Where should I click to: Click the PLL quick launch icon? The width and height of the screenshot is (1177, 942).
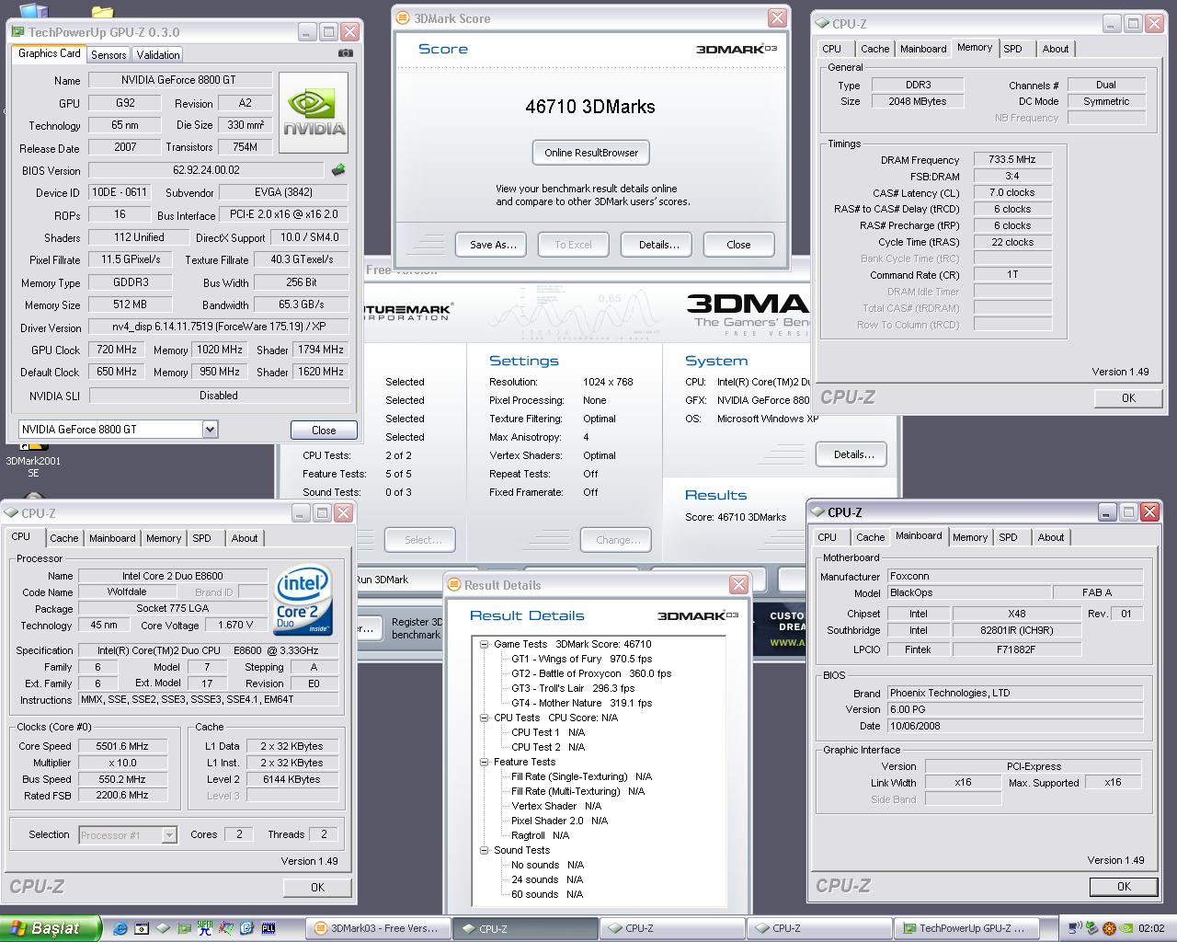tap(269, 928)
